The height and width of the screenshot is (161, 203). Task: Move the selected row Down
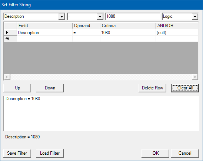[50, 88]
